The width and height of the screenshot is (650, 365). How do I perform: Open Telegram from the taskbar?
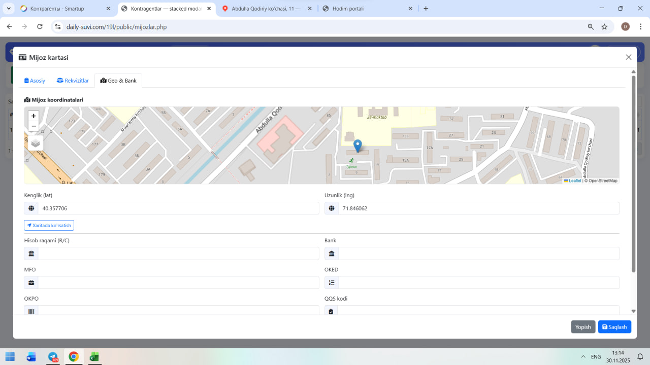click(x=53, y=357)
